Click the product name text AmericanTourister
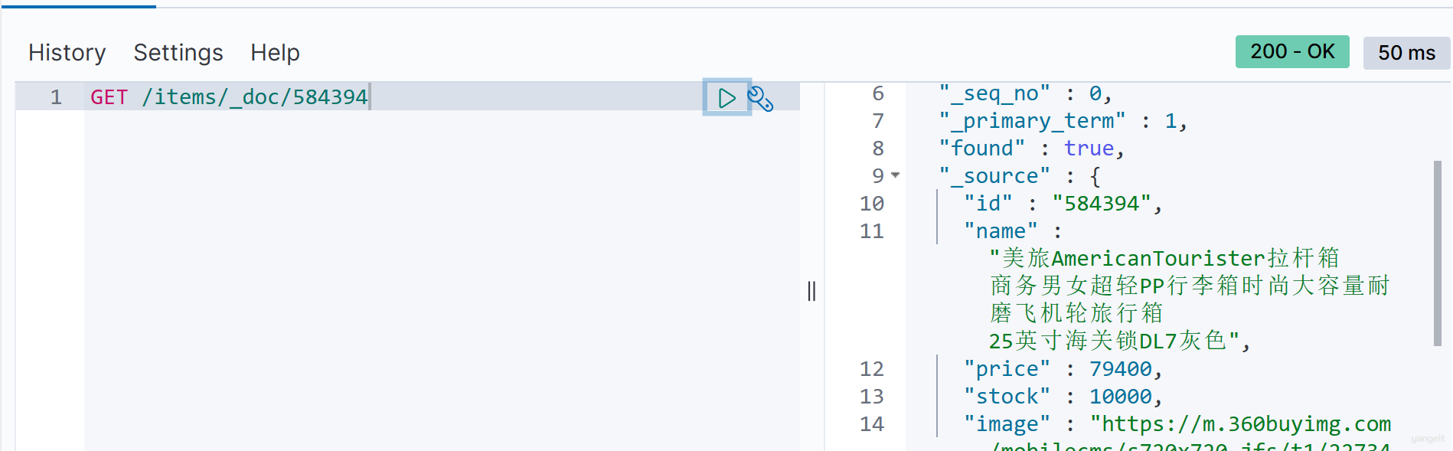This screenshot has height=451, width=1453. point(1158,259)
